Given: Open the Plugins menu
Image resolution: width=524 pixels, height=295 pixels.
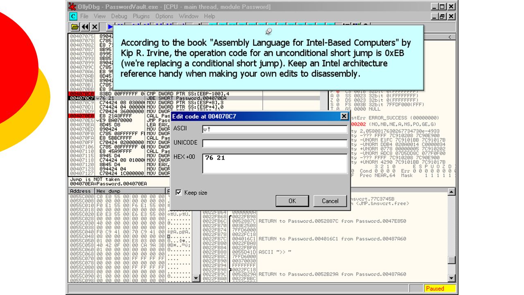Looking at the screenshot, I should pos(141,16).
